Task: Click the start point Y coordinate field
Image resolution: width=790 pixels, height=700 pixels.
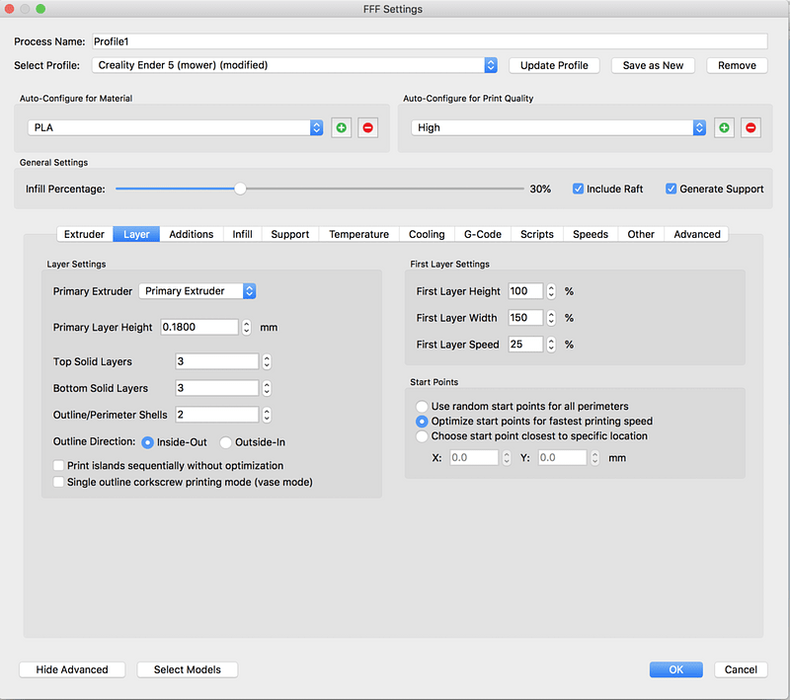Action: [x=562, y=458]
